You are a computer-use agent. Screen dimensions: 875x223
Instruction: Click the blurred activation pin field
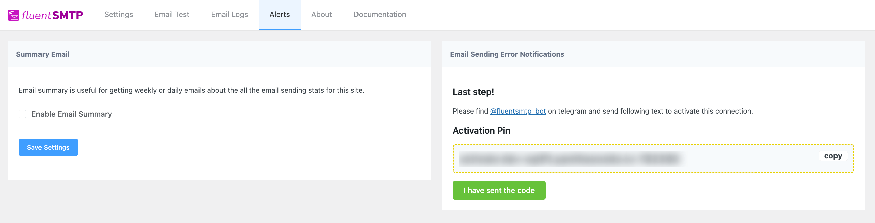click(570, 159)
